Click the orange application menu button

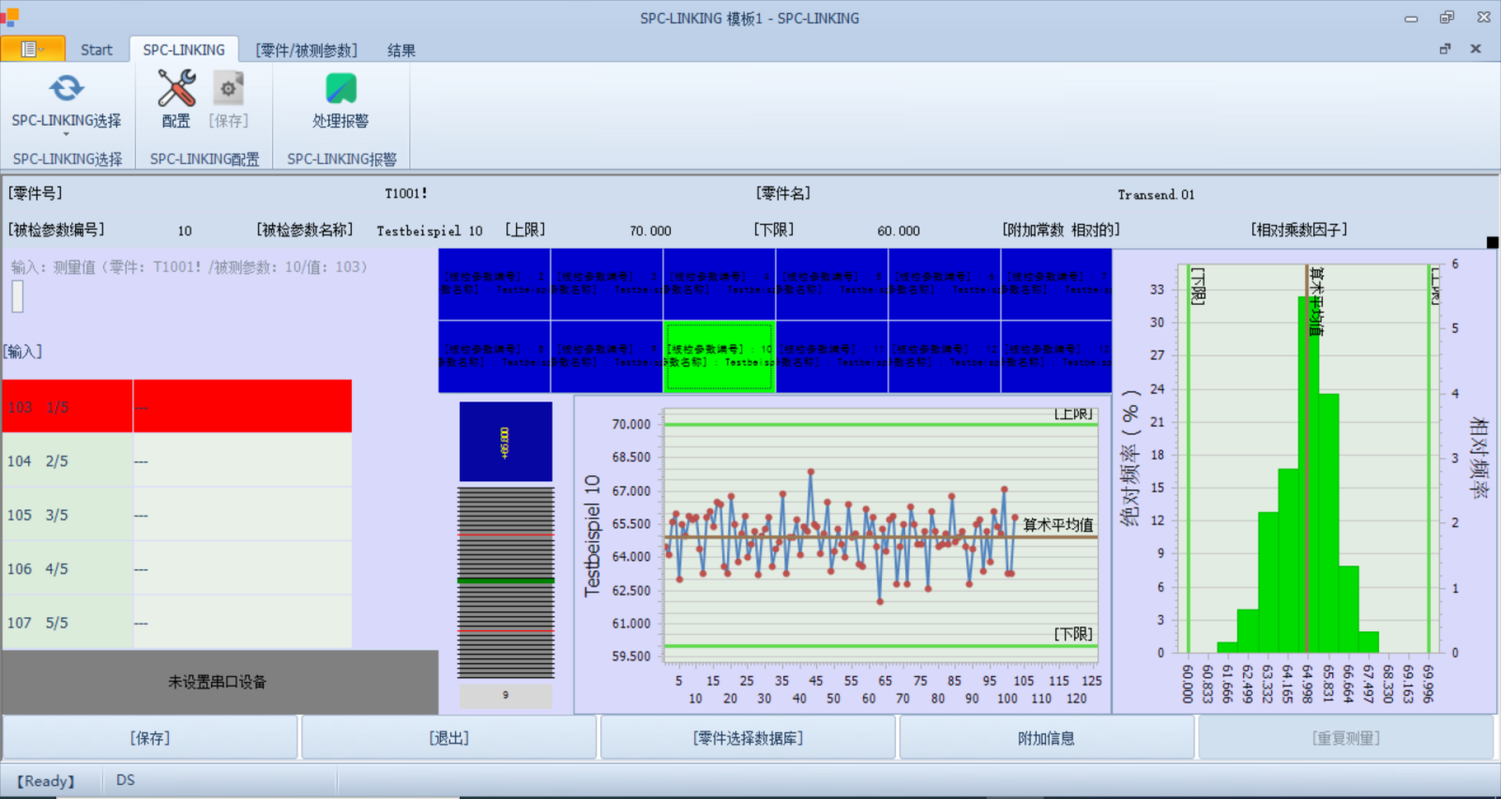[x=32, y=49]
